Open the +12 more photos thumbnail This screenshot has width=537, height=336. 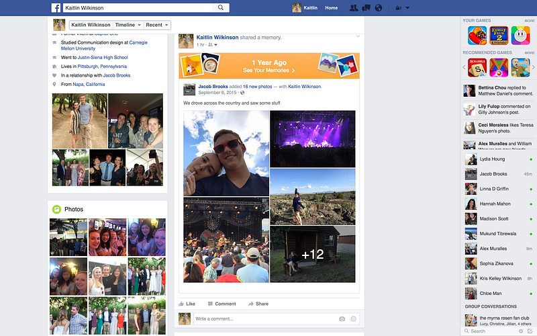point(313,254)
